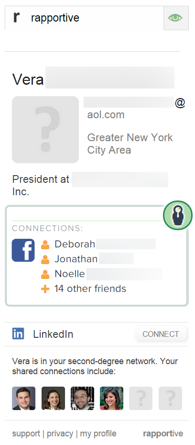
Task: Select Noelle's person icon in connections
Action: 45,274
